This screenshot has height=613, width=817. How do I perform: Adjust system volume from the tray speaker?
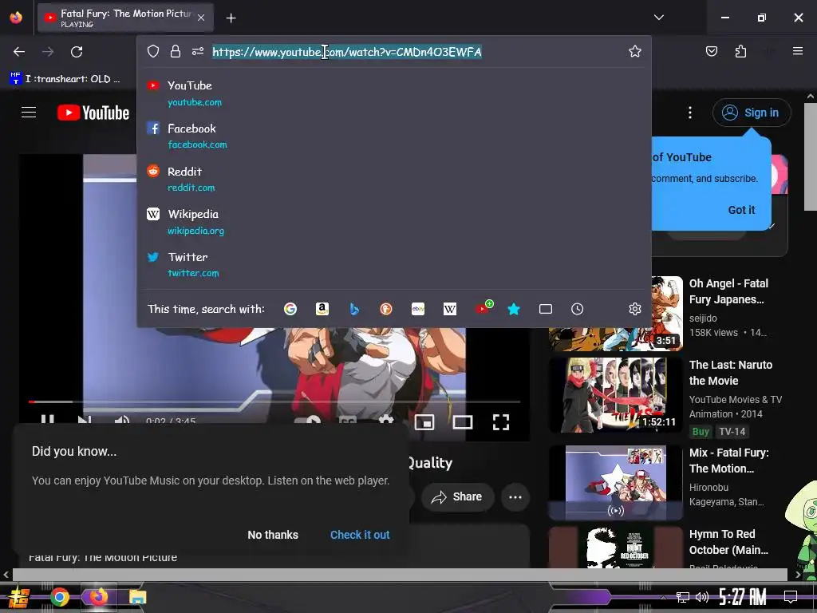[702, 597]
